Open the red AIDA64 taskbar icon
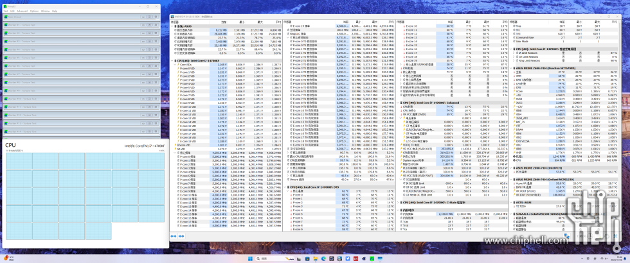This screenshot has height=263, width=630. (x=355, y=259)
